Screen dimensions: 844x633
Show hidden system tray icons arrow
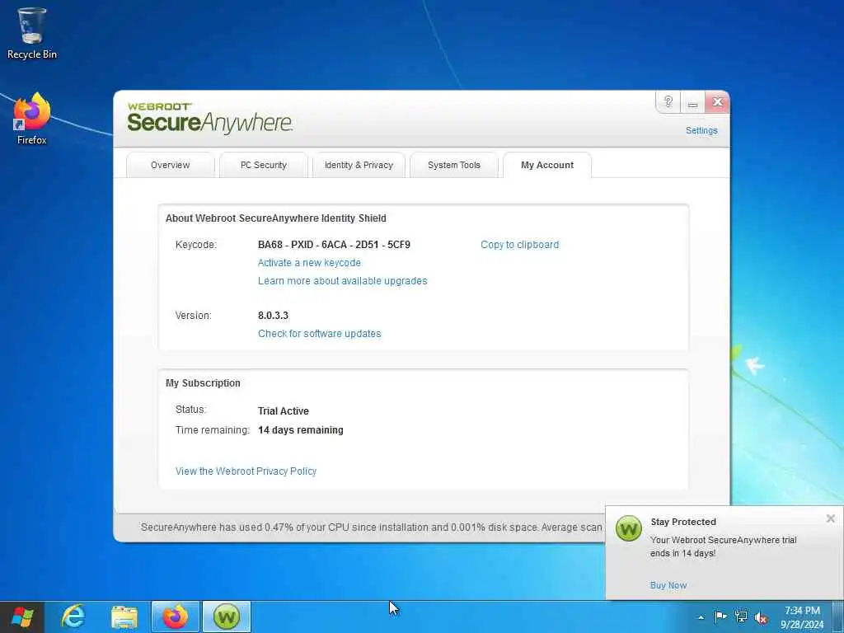701,617
